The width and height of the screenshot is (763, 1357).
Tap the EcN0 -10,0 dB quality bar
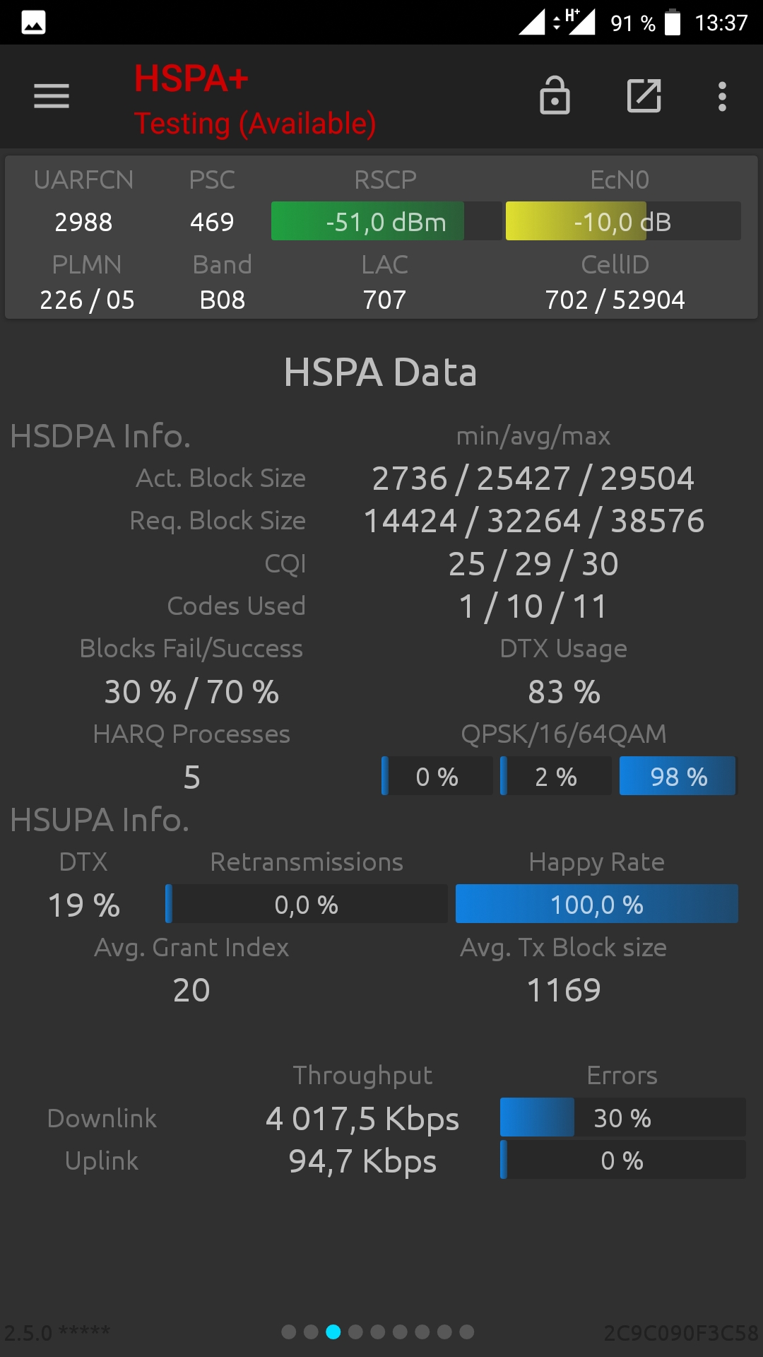[622, 222]
